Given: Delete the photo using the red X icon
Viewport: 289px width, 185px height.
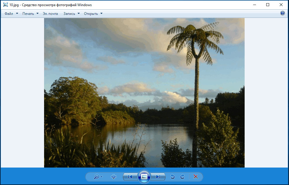Looking at the screenshot, I should coord(196,177).
